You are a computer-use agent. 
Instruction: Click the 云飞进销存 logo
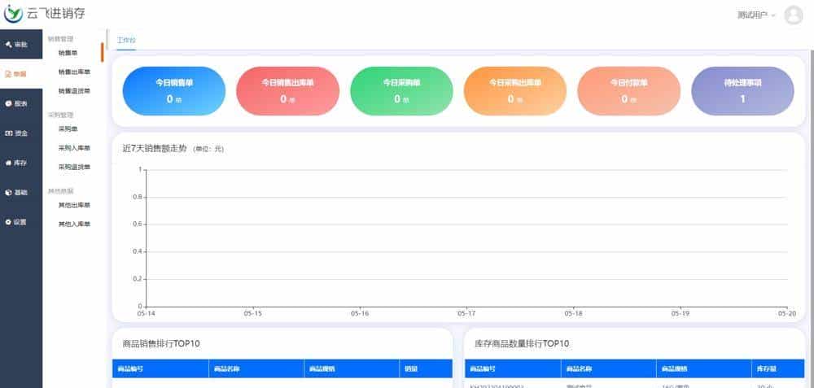point(45,14)
